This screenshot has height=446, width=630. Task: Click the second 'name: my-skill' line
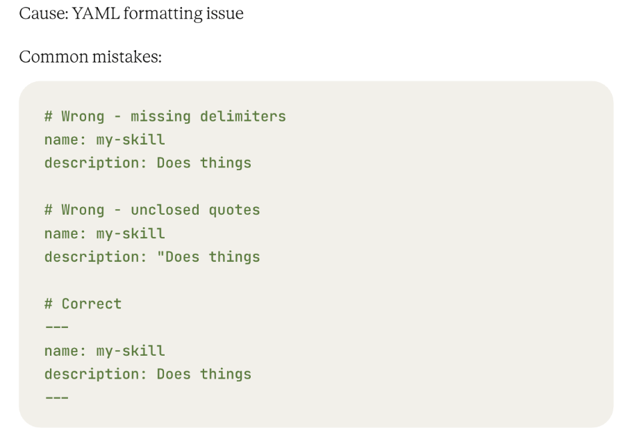[104, 234]
